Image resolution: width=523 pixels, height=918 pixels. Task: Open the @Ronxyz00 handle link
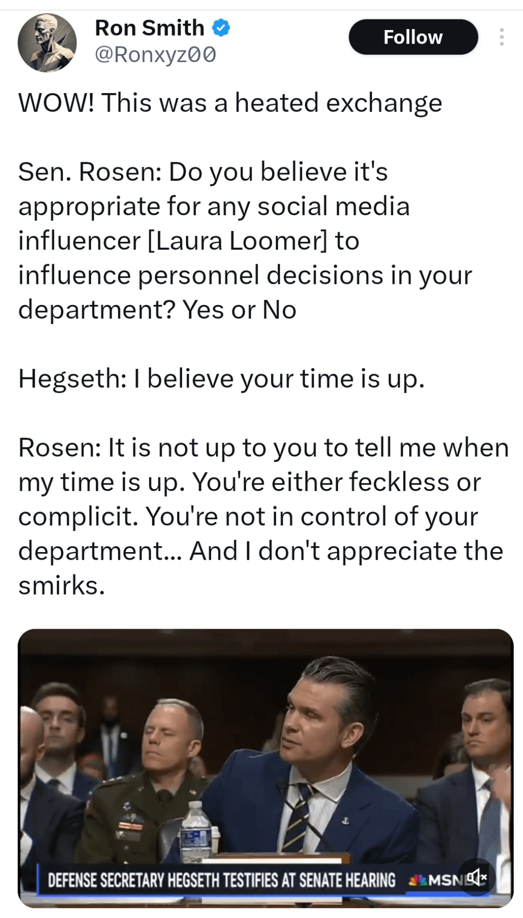click(155, 54)
